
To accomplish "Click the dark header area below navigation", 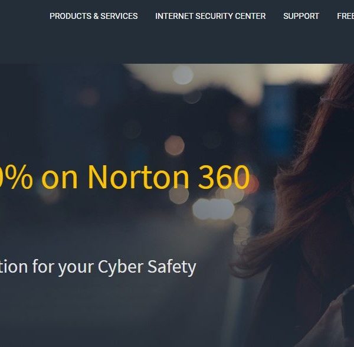I will [177, 44].
